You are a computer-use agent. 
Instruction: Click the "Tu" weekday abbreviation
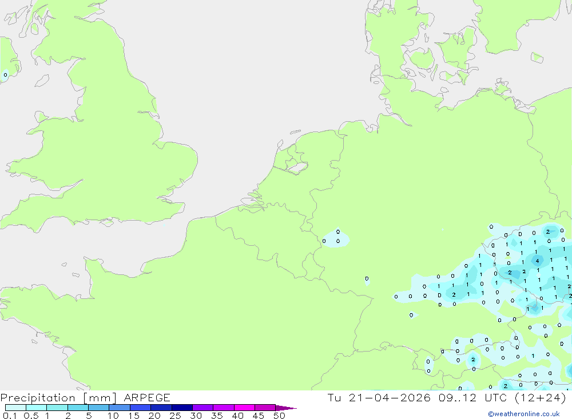pos(334,397)
